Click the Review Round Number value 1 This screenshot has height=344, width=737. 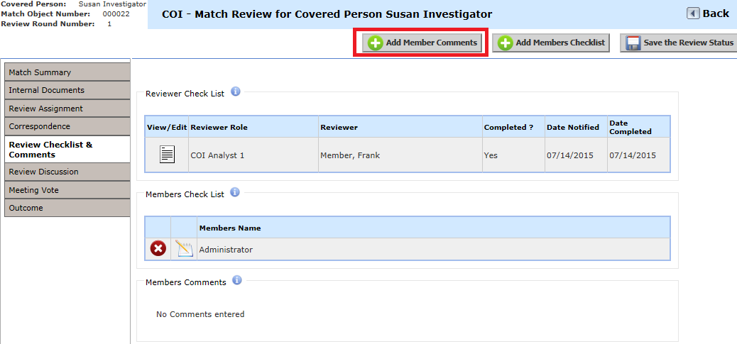[109, 23]
